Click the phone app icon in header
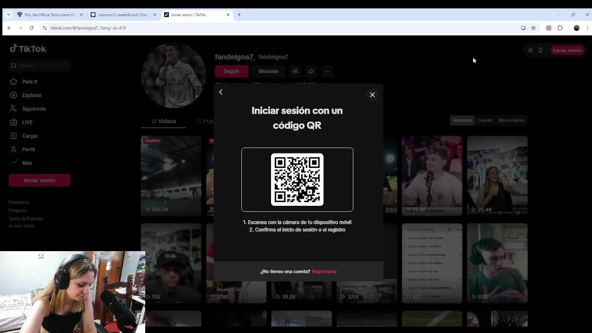Screen dimensions: 592x333 (540, 50)
